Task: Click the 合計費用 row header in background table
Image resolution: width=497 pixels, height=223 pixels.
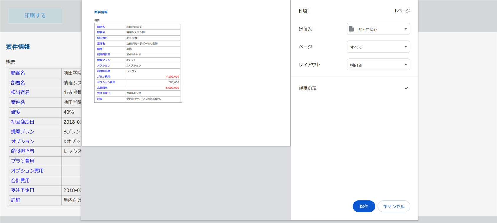Action: pos(20,181)
